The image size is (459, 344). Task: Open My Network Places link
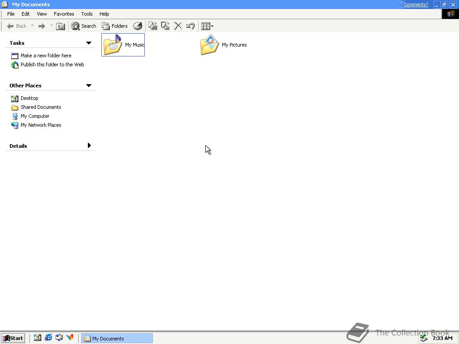(41, 125)
